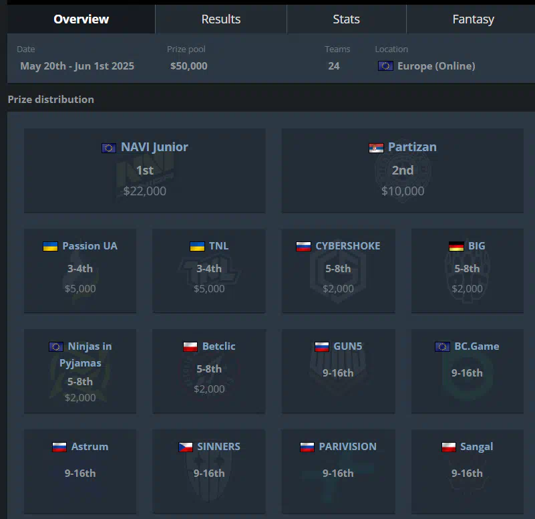
Task: Click the Russian flag beside GUN5
Action: (322, 347)
